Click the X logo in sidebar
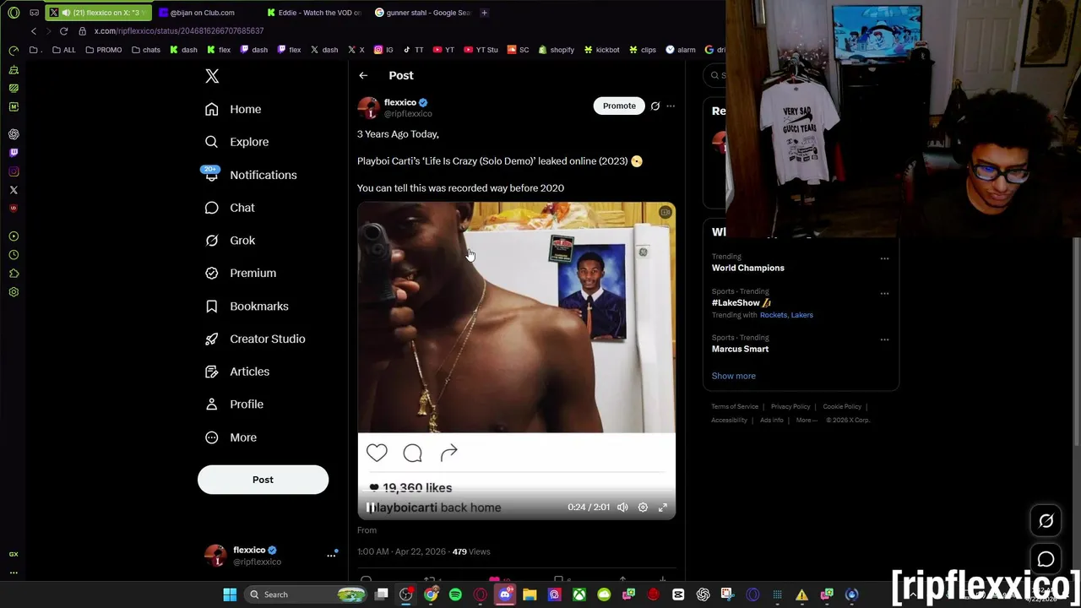This screenshot has height=608, width=1081. 212,76
